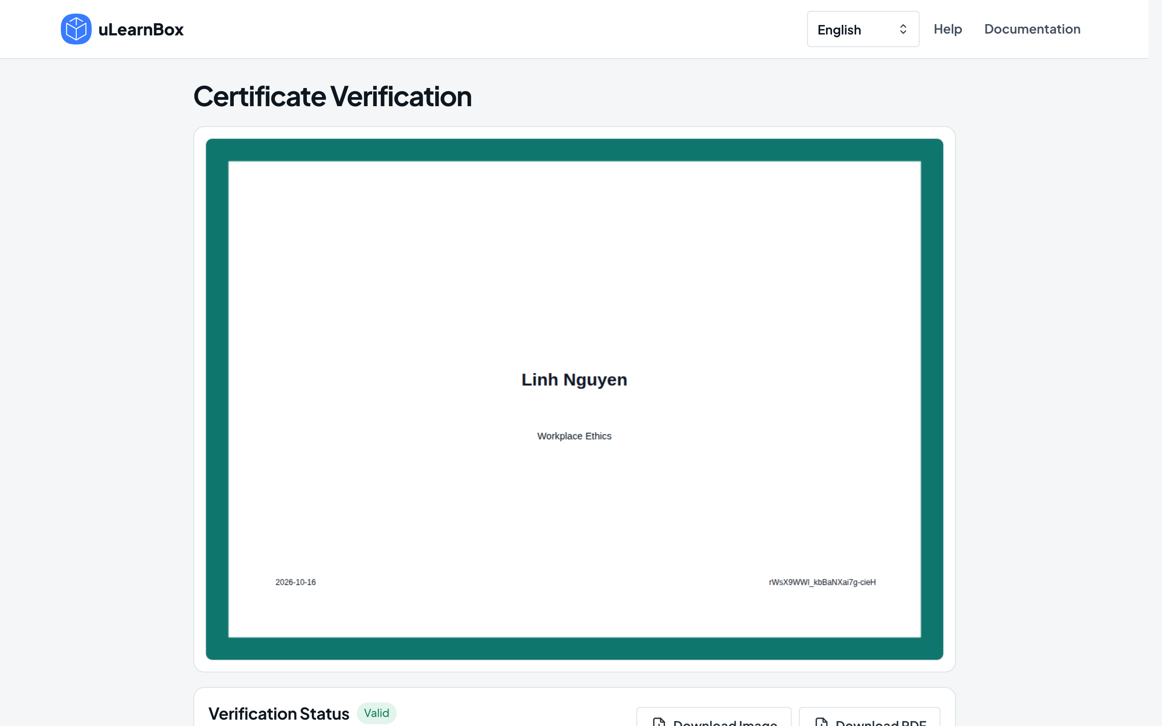This screenshot has width=1162, height=726.
Task: Click the green Valid status badge
Action: 376,713
